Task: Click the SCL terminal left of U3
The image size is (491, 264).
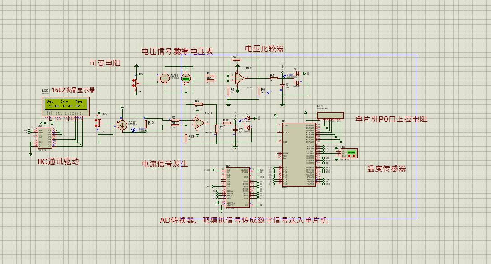Action: point(29,130)
